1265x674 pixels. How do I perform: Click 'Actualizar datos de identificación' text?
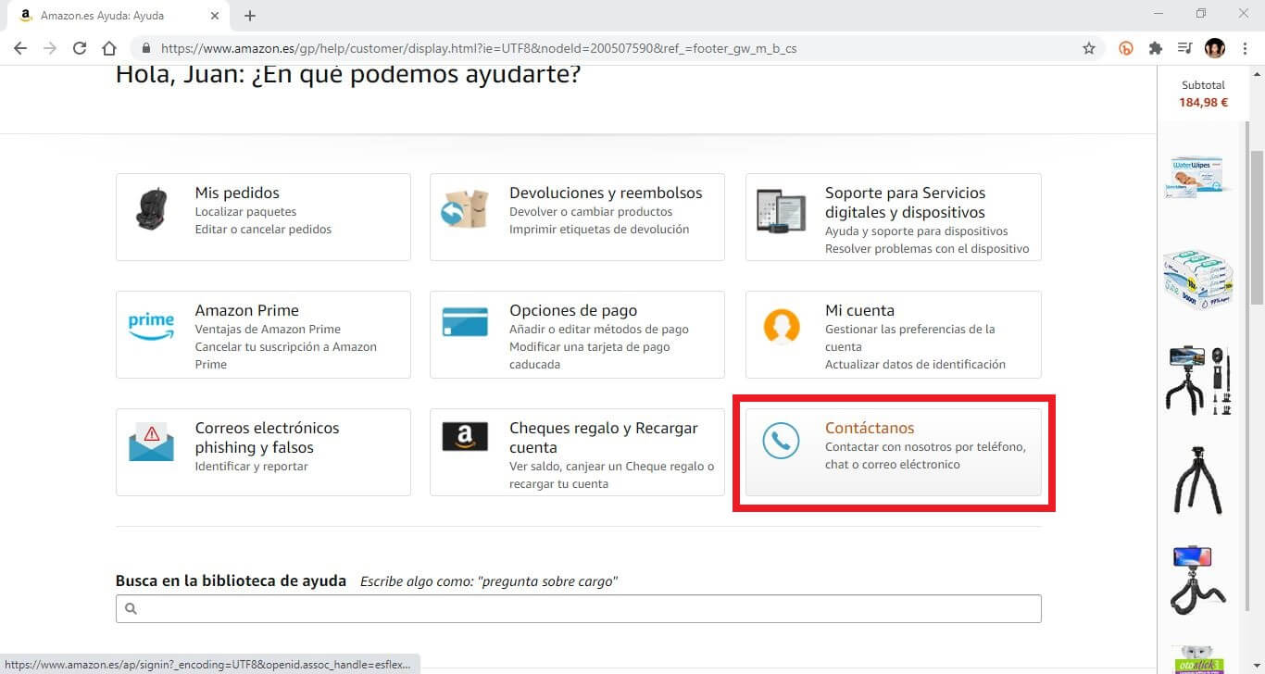pyautogui.click(x=915, y=364)
